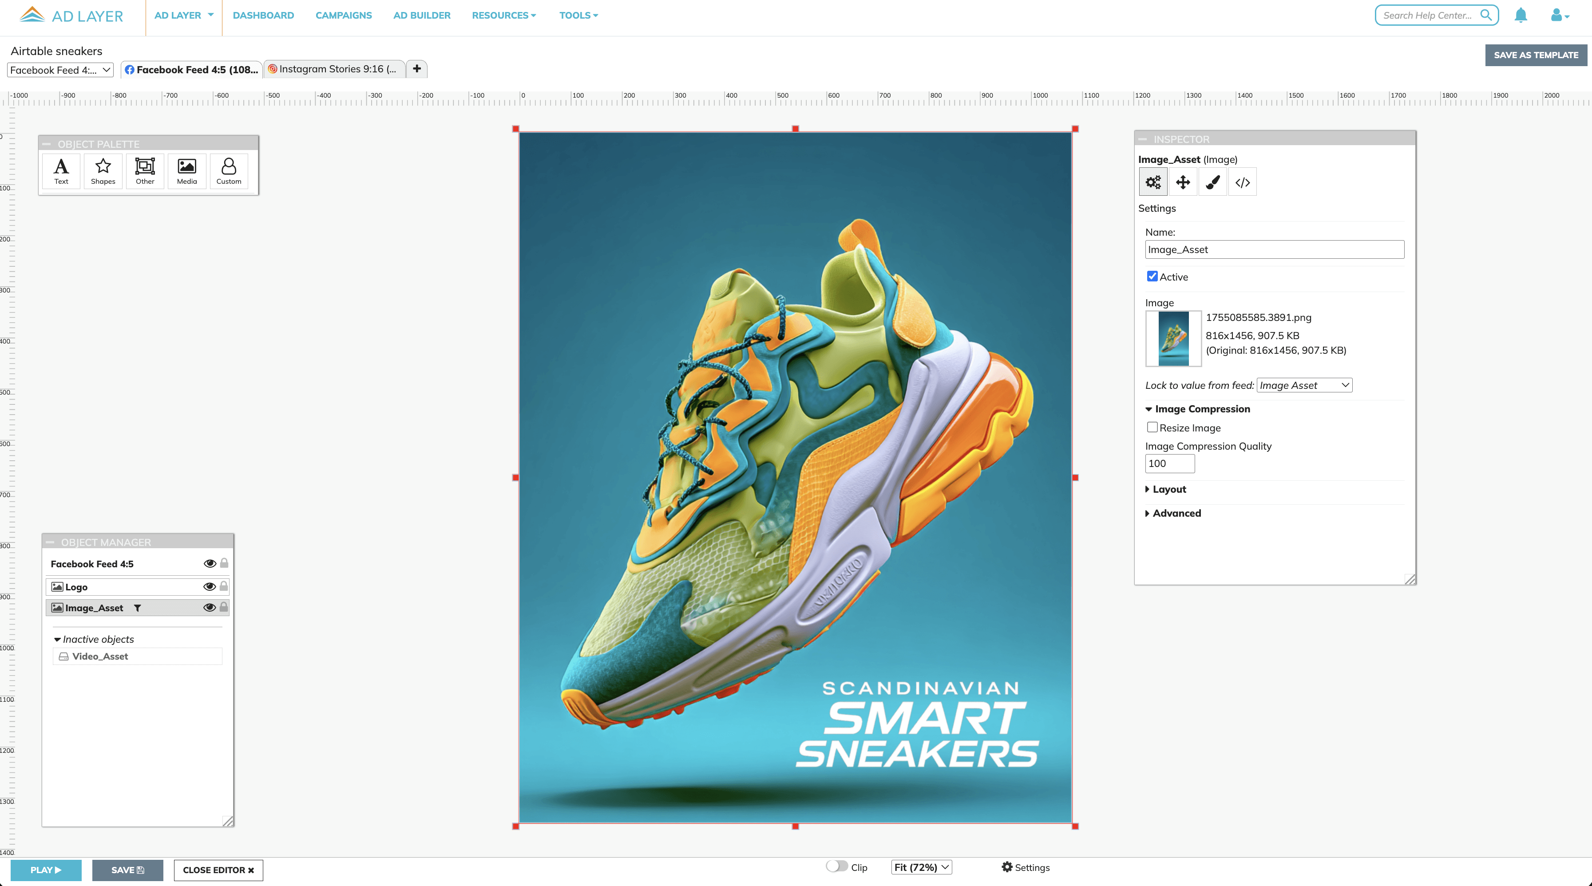Open the Fit (72%) zoom dropdown
The image size is (1592, 886).
(921, 867)
